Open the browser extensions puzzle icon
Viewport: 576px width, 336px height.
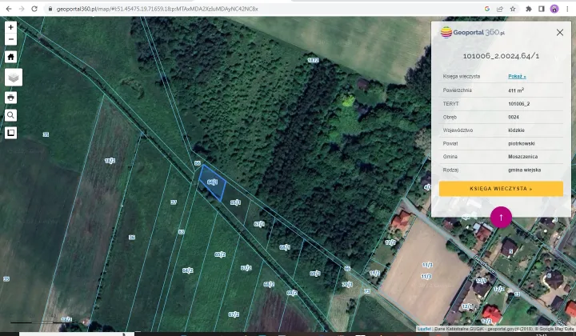pyautogui.click(x=529, y=9)
